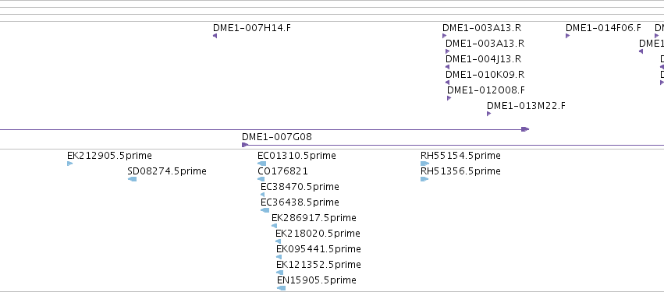Click the EC38470.5prime blue EST glyph
664x292 pixels.
tap(262, 195)
